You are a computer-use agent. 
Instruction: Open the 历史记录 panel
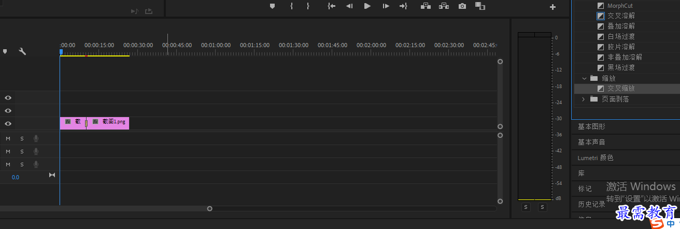point(591,204)
